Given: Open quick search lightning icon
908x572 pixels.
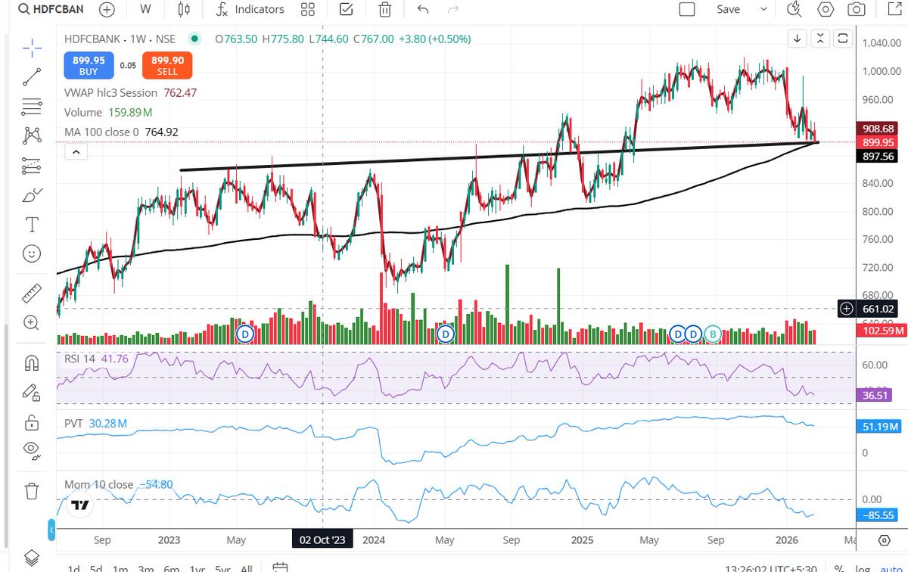Looking at the screenshot, I should (794, 10).
